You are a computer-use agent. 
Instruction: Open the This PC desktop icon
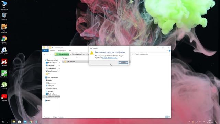[x=4, y=6]
